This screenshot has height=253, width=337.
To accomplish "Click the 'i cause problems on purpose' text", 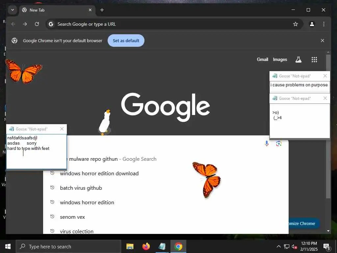I will tap(299, 85).
